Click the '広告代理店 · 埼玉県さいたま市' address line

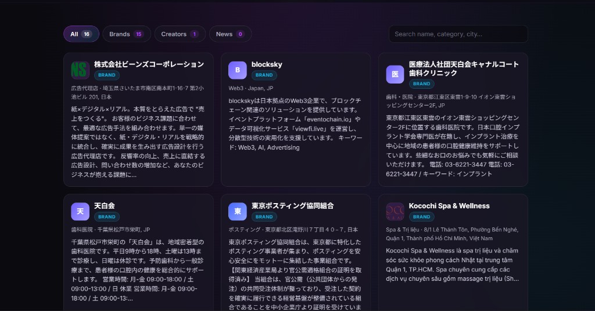tap(137, 92)
